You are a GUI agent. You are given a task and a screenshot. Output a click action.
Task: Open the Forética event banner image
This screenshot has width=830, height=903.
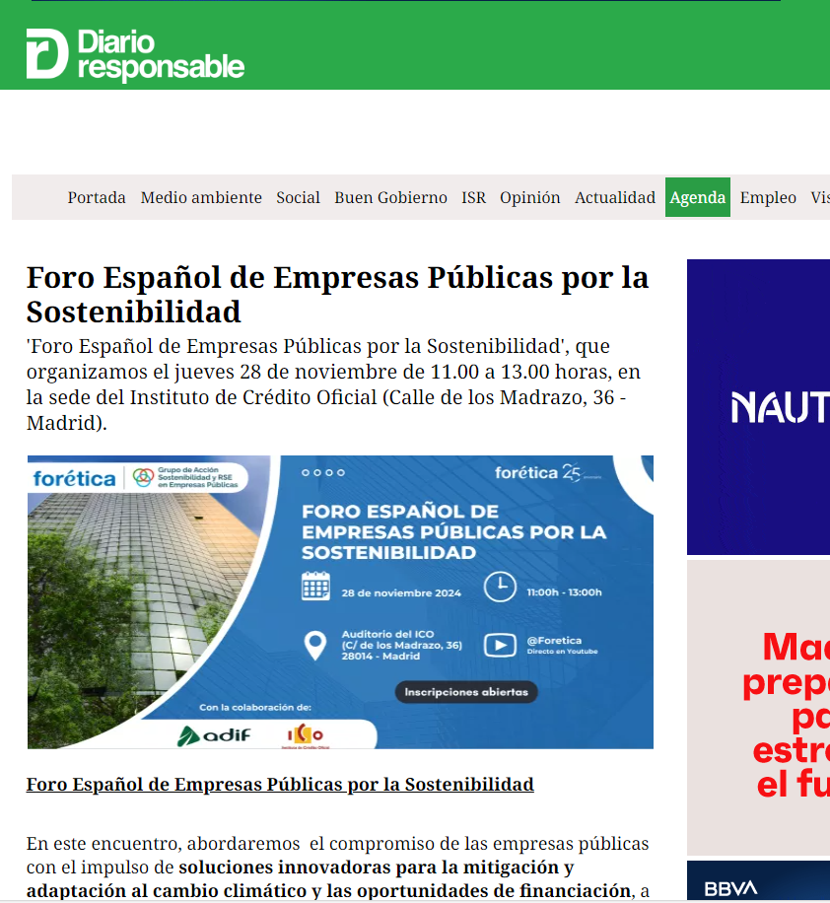(x=340, y=601)
